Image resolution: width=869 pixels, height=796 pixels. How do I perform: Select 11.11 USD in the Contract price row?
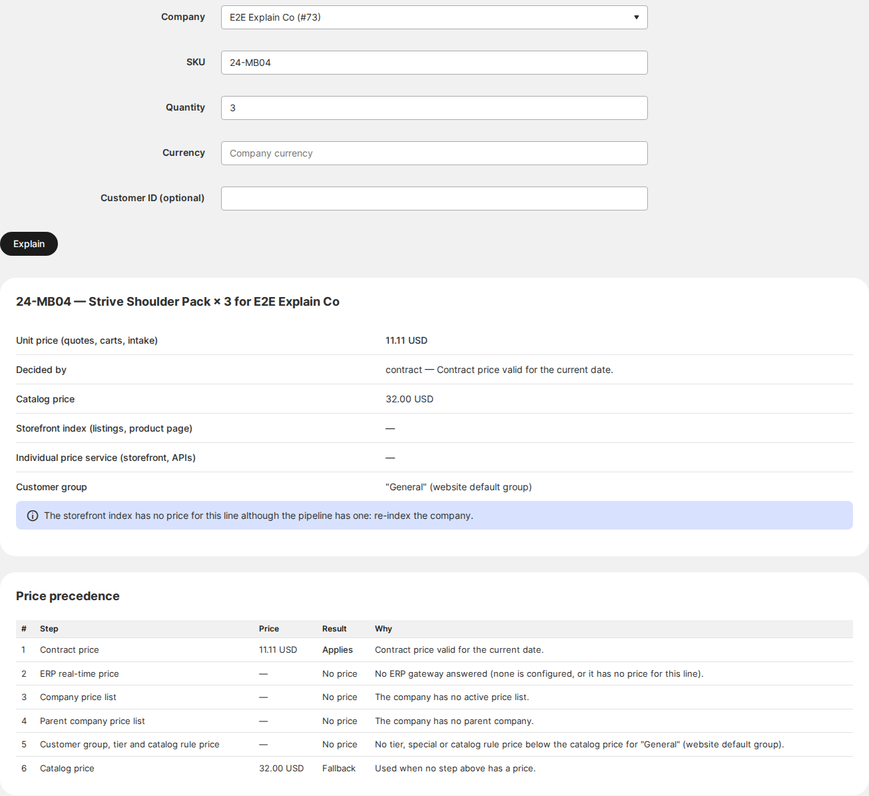(278, 650)
